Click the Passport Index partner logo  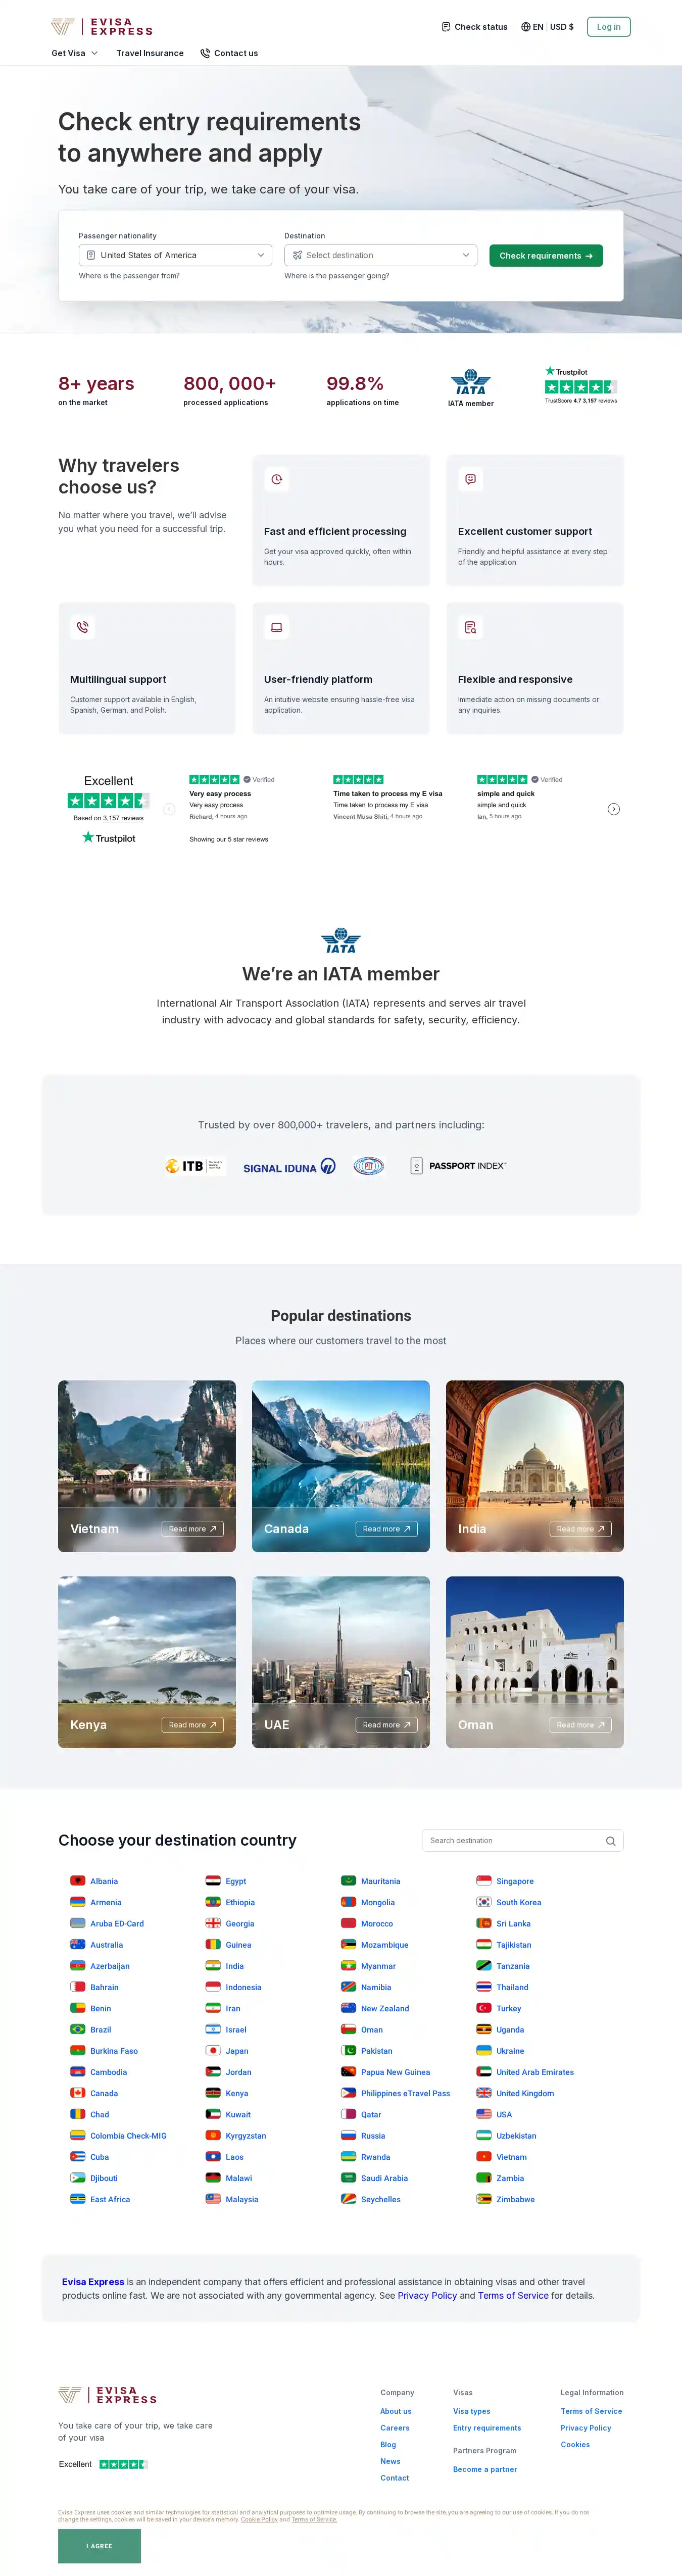(x=458, y=1166)
